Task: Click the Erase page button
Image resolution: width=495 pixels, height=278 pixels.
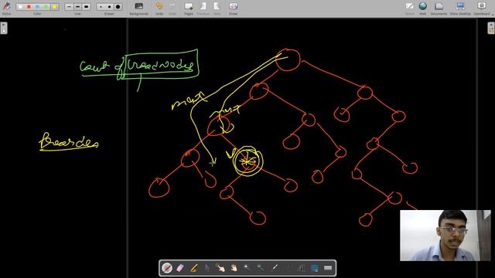Action: click(x=234, y=8)
